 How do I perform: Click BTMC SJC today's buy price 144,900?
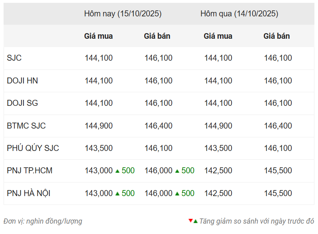click(x=98, y=126)
